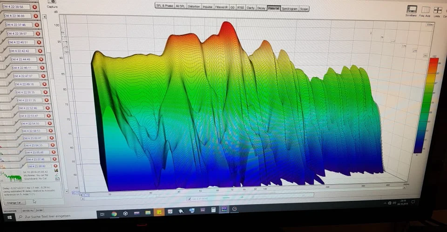
Task: Click the Change Cal... button
Action: coord(14,203)
